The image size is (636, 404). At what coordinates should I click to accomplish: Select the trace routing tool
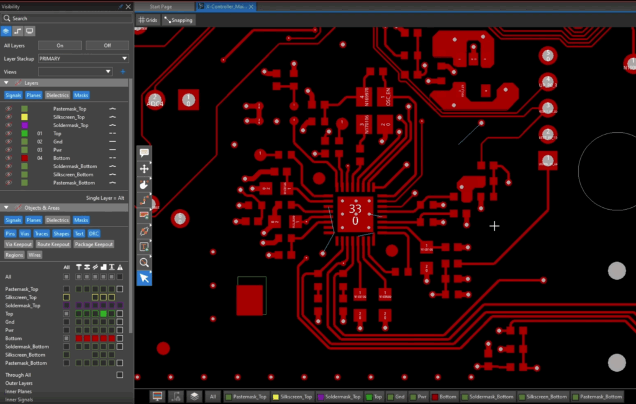144,200
